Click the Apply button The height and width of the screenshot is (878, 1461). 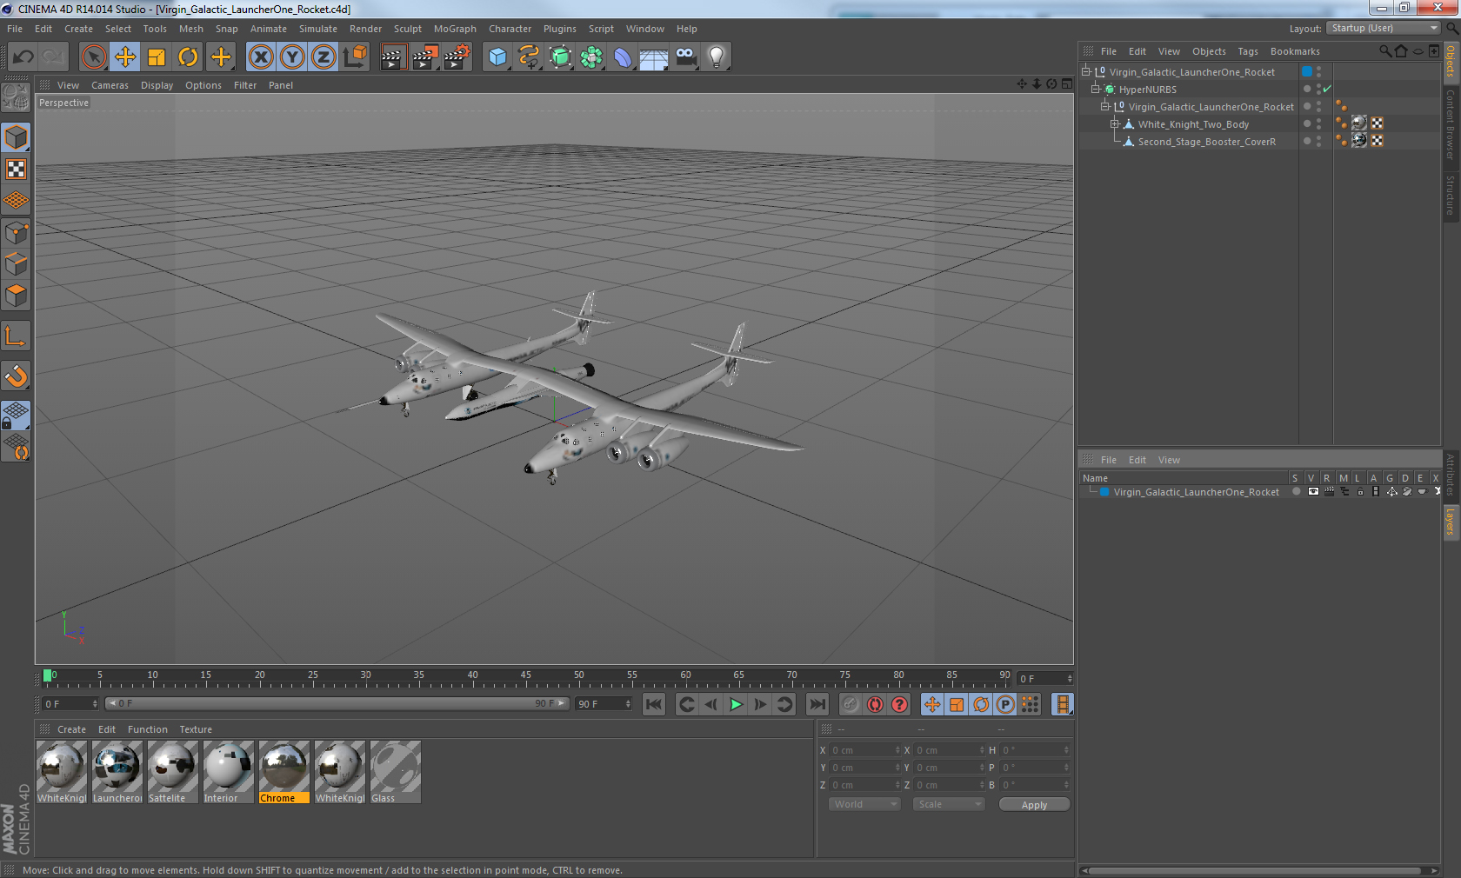tap(1034, 805)
